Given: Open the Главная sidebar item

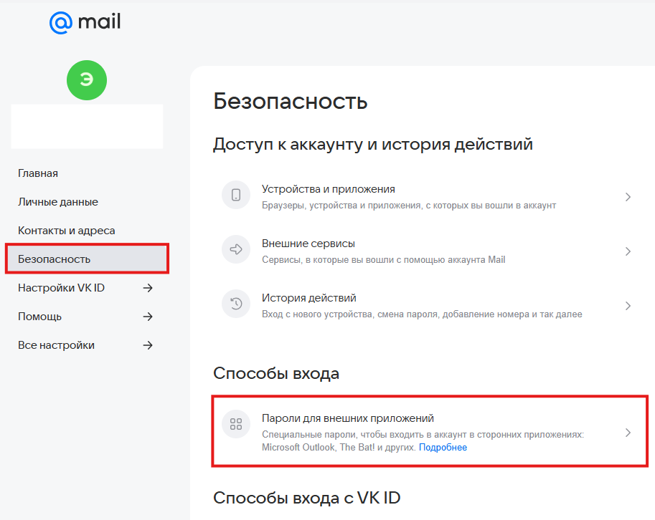Looking at the screenshot, I should (38, 173).
